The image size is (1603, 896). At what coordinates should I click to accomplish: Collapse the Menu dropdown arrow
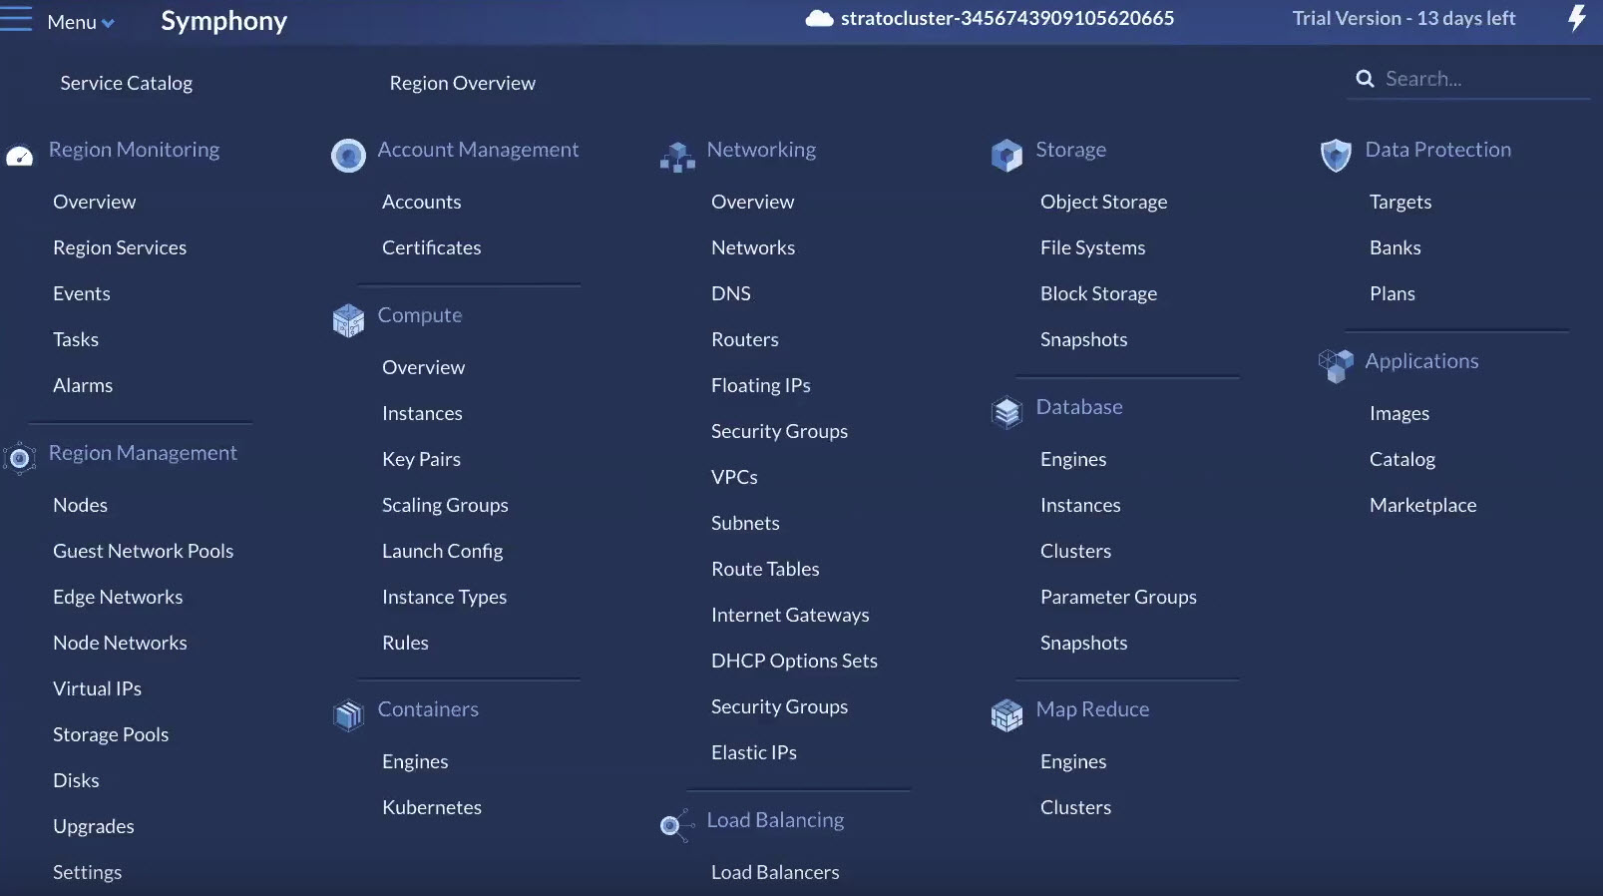click(108, 23)
